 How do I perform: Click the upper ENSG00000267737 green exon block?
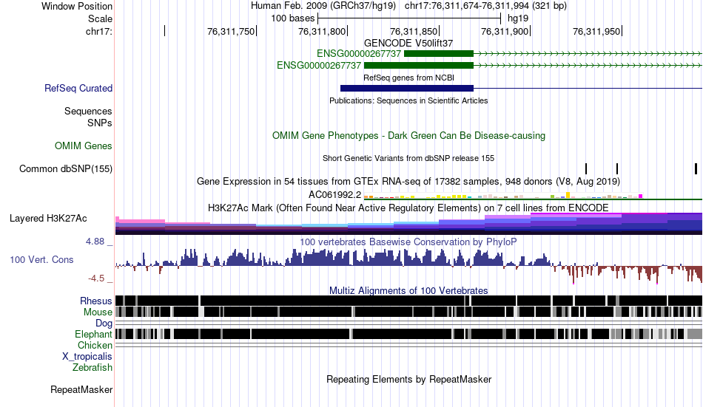click(439, 54)
